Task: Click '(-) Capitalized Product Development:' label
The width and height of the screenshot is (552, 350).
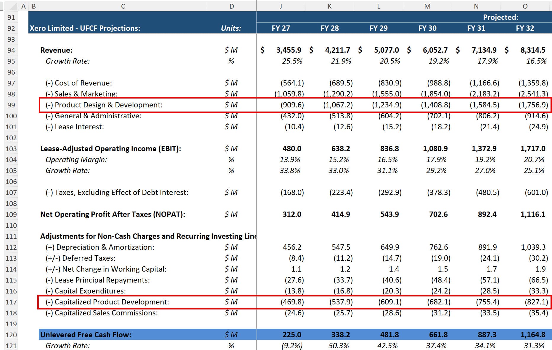Action: click(x=107, y=302)
